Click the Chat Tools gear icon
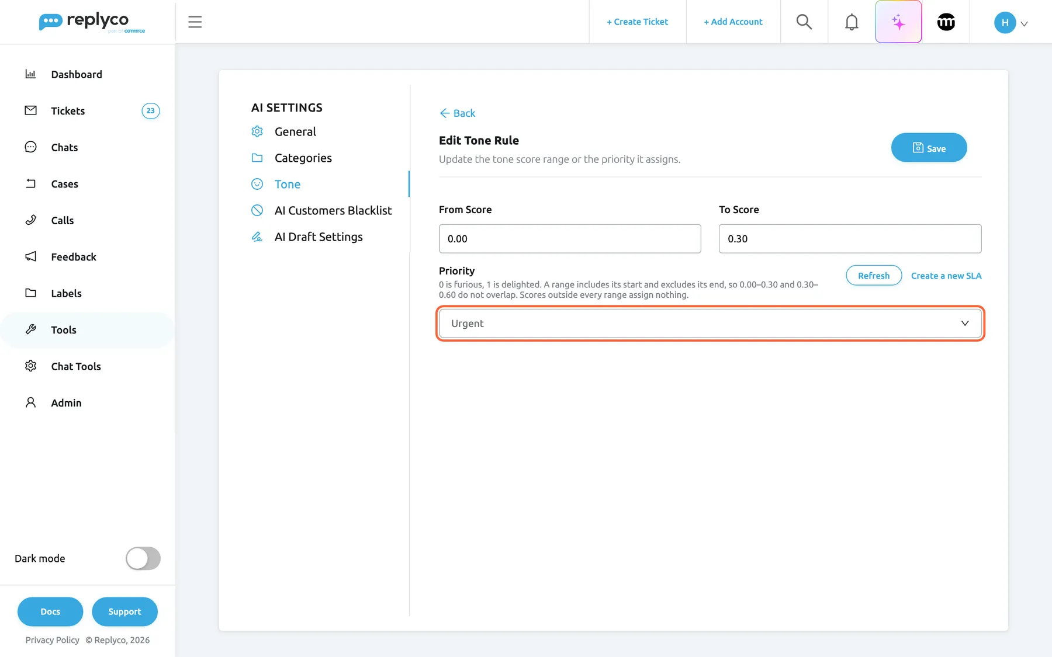 (30, 366)
